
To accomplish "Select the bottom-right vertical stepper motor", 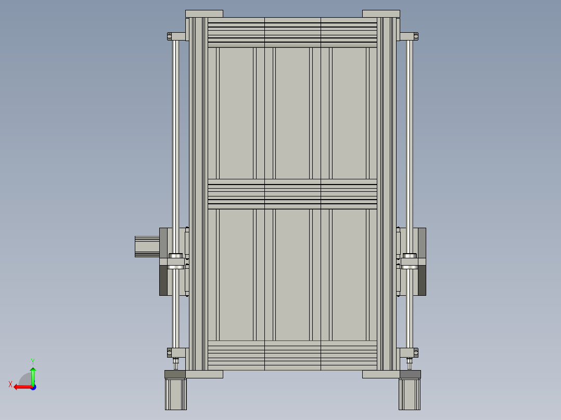I will point(410,394).
